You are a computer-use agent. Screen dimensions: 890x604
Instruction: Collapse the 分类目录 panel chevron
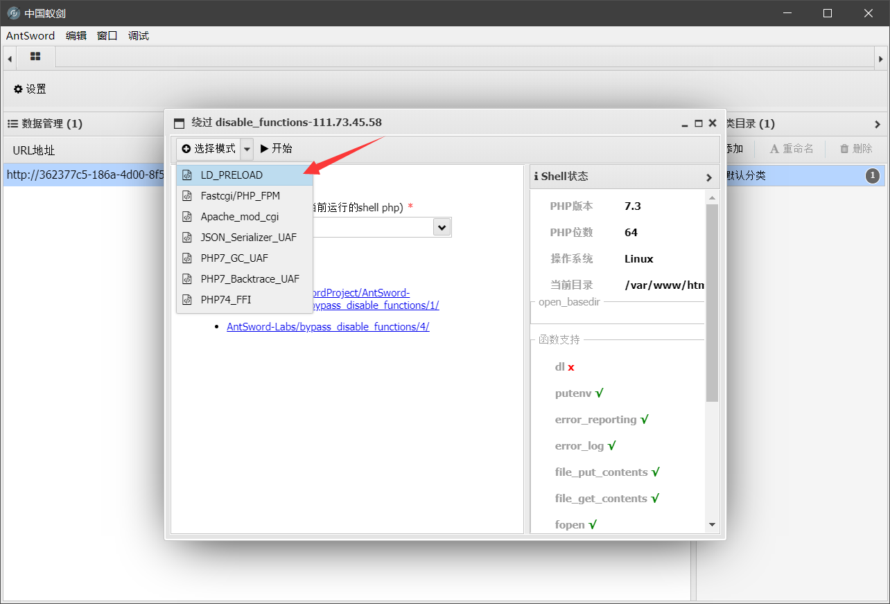coord(878,124)
